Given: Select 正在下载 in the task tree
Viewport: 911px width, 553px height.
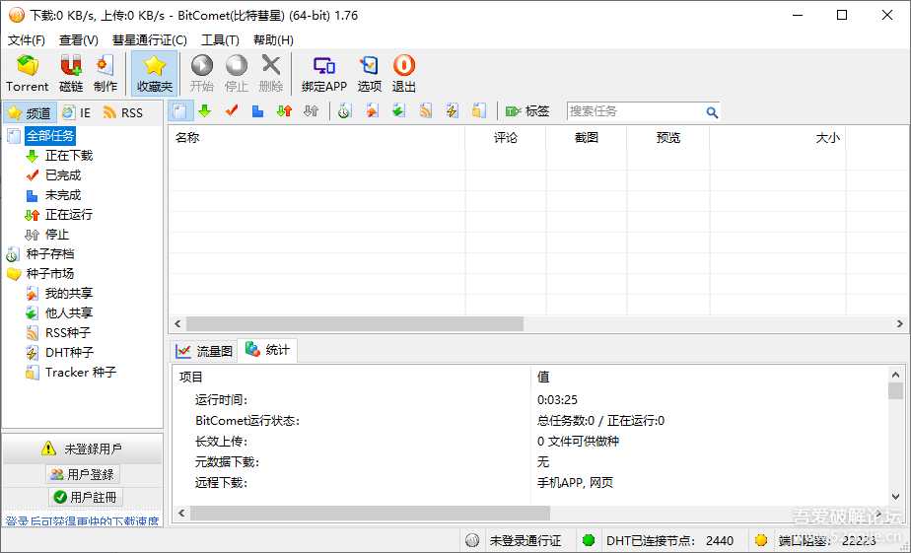Looking at the screenshot, I should [68, 156].
